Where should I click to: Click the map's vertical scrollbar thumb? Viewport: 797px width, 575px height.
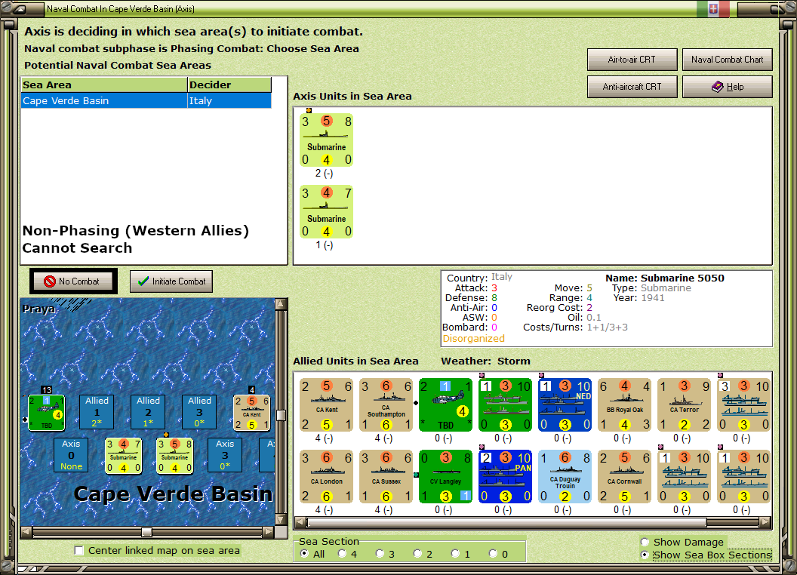point(281,415)
